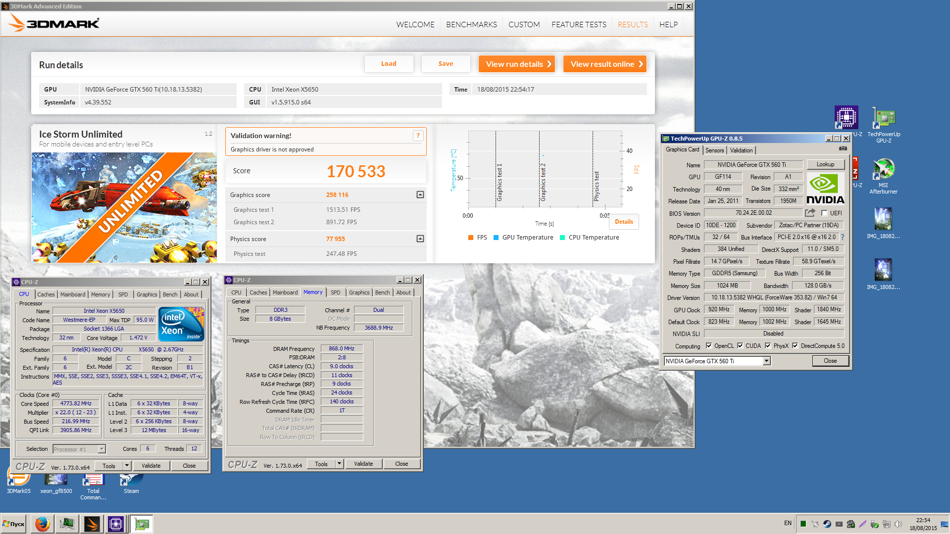The width and height of the screenshot is (950, 534).
Task: Click the GPU-Z taskbar button
Action: click(x=142, y=524)
